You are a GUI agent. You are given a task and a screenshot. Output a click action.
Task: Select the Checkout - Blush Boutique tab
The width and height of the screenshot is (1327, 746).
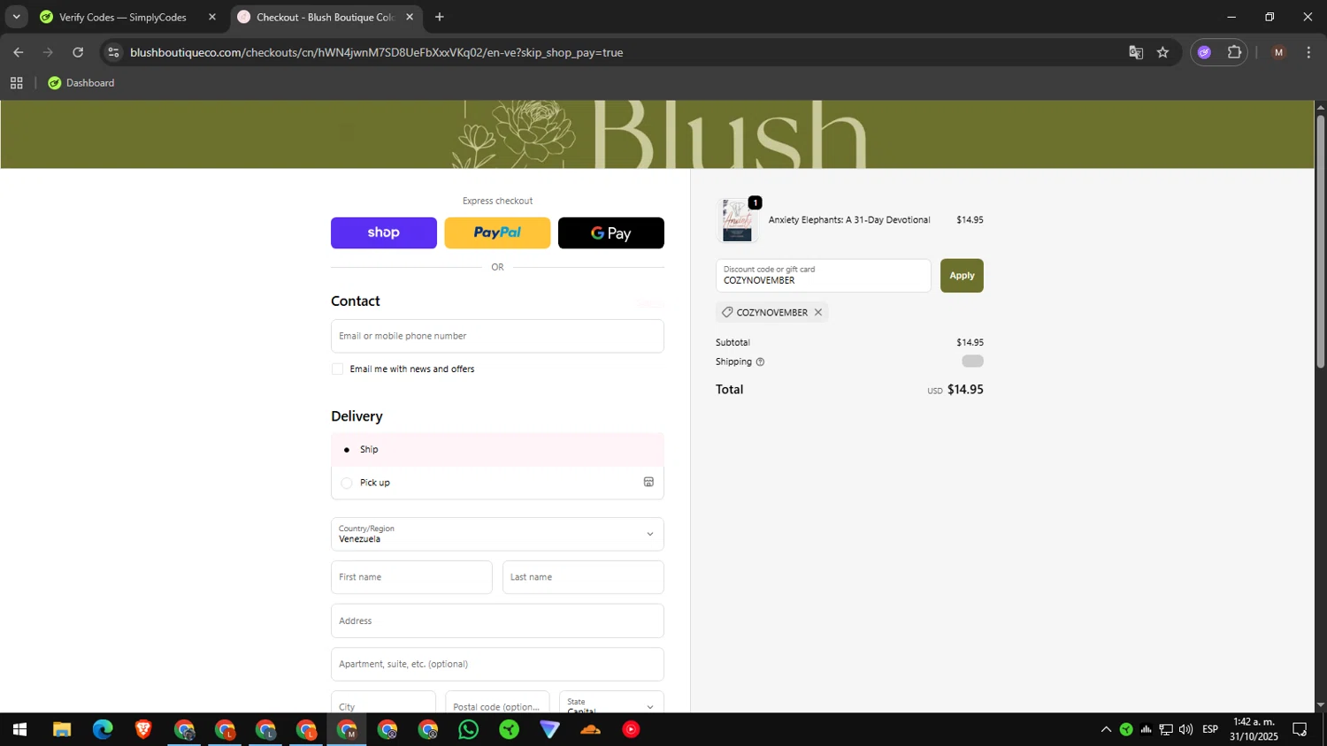pyautogui.click(x=325, y=17)
